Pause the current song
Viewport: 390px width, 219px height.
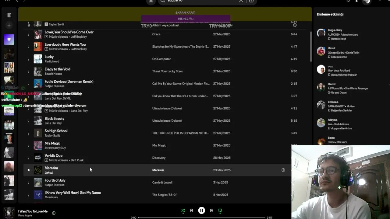(201, 210)
